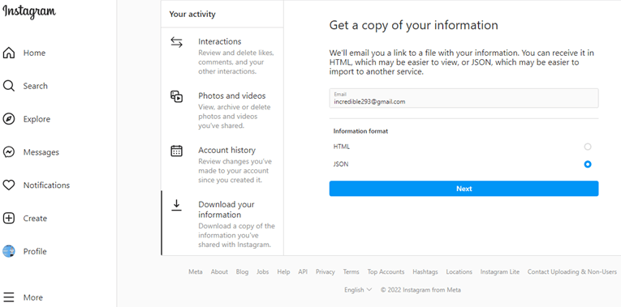Click the Email input field
Image resolution: width=621 pixels, height=307 pixels.
(464, 98)
